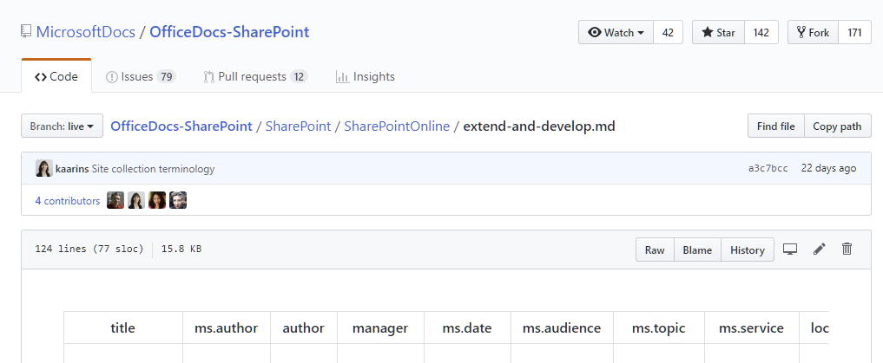Expand the Branch: live selector
Viewport: 883px width, 363px height.
(63, 126)
